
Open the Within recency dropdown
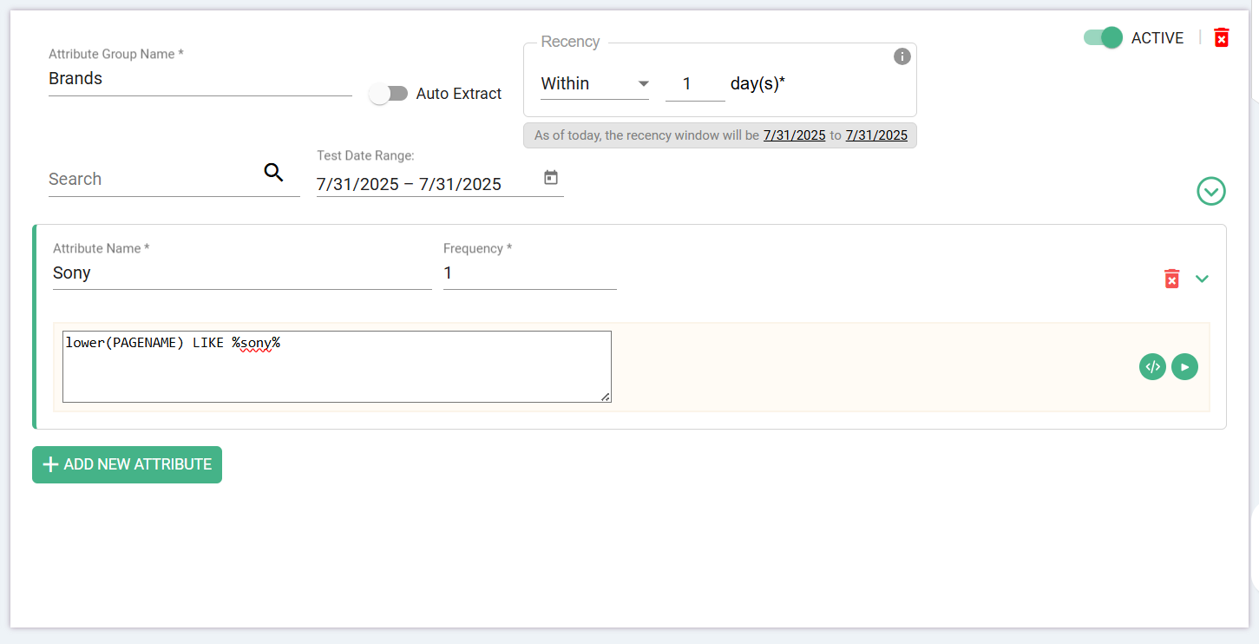coord(594,84)
